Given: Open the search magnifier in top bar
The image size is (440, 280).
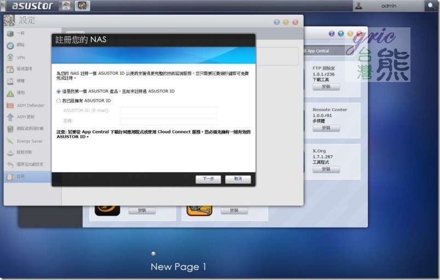Looking at the screenshot, I should [x=431, y=5].
